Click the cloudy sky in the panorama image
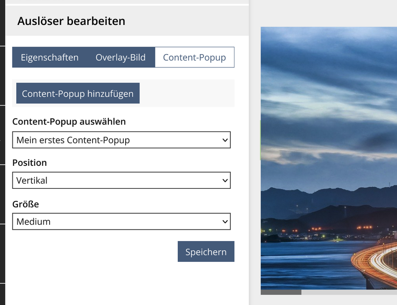397x305 pixels. (x=329, y=95)
